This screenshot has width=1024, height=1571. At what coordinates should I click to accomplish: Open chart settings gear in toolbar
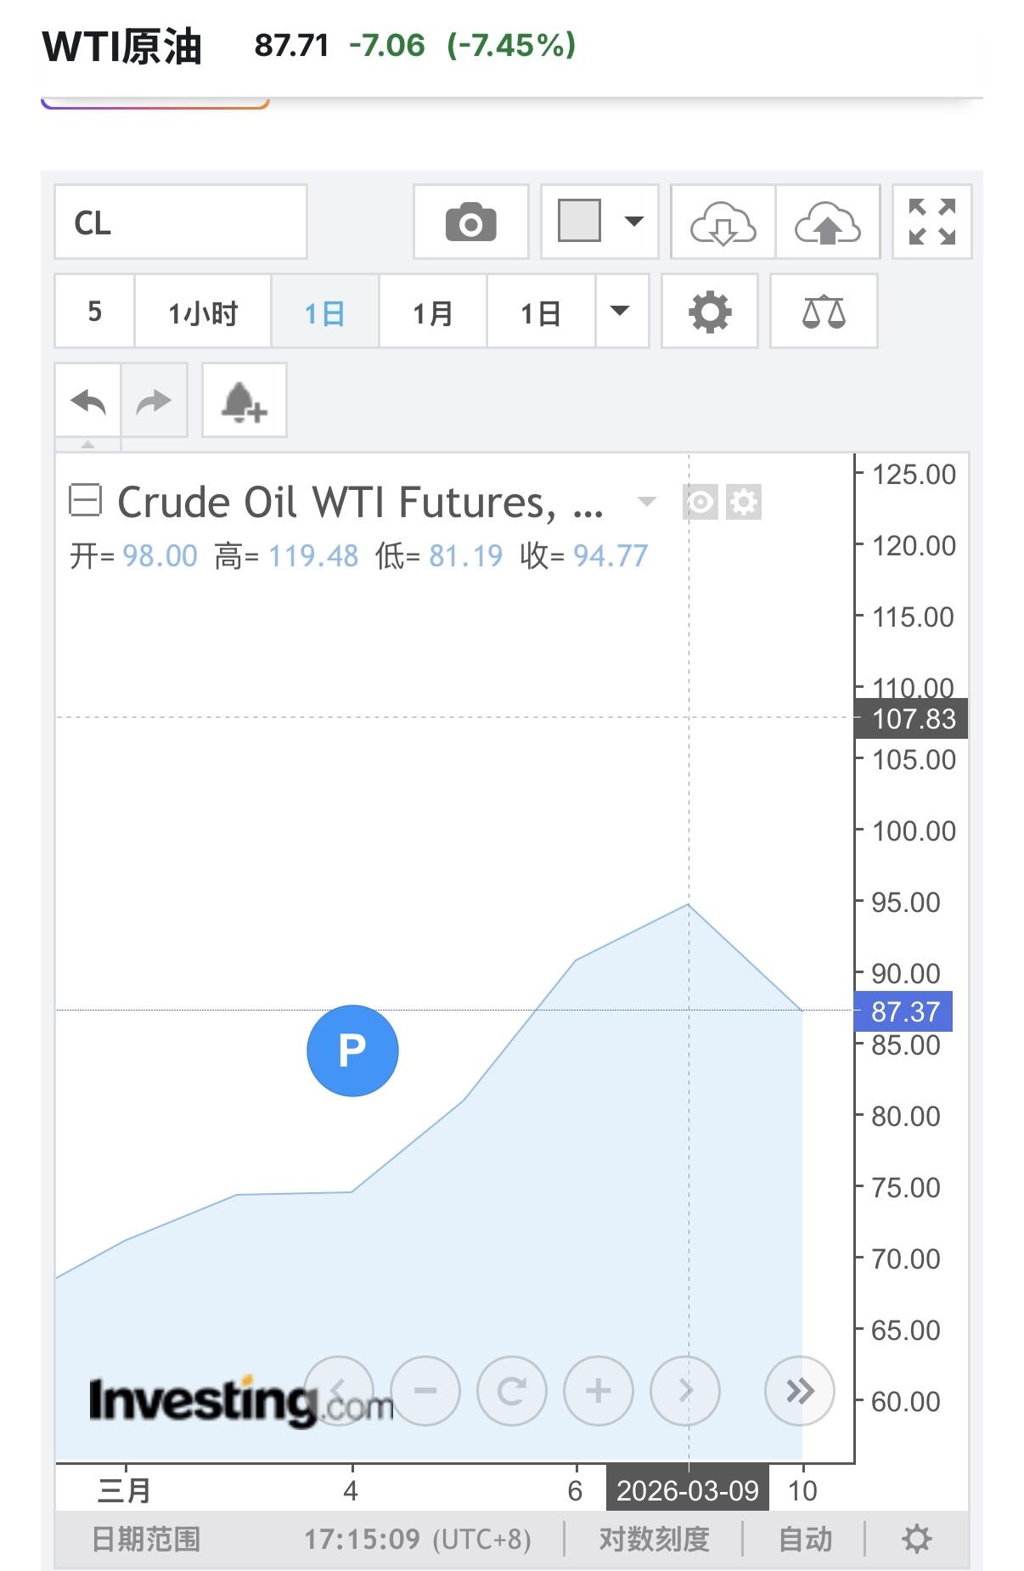(709, 312)
